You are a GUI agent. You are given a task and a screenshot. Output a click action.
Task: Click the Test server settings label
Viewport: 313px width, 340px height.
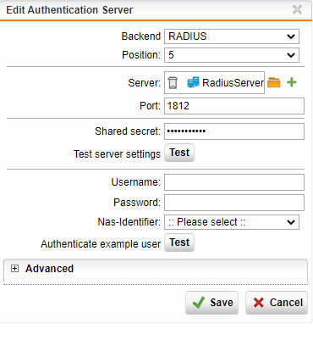(x=117, y=154)
